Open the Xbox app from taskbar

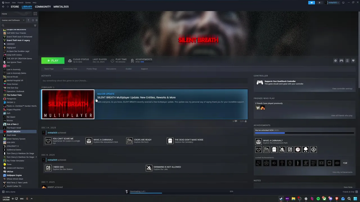coord(324,199)
